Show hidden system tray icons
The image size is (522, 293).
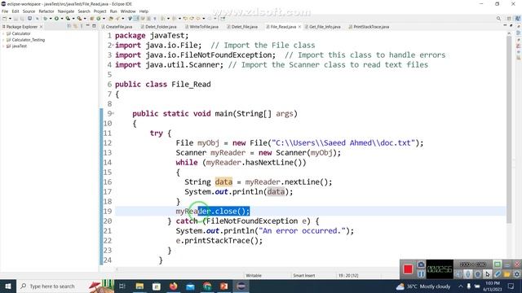coord(460,286)
